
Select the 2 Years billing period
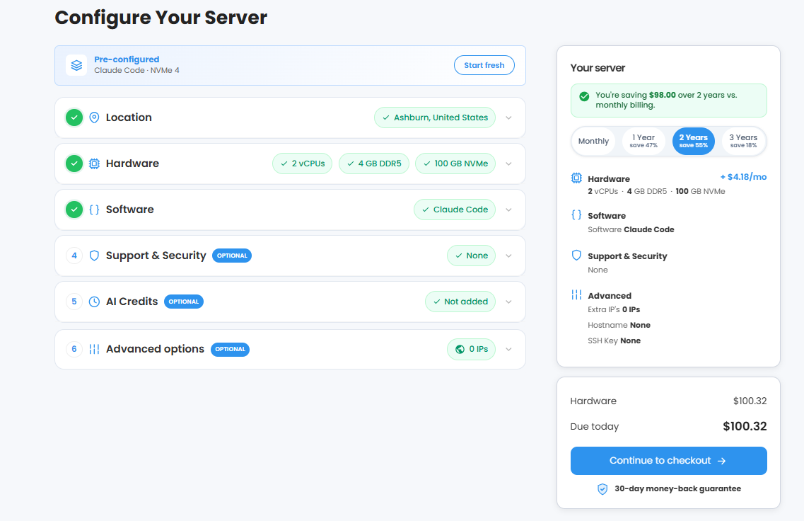[693, 141]
